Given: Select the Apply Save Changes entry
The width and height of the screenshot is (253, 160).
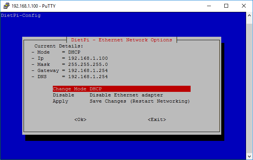Looking at the screenshot, I should click(x=122, y=101).
